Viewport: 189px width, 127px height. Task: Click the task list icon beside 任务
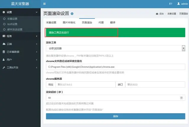click(x=4, y=36)
